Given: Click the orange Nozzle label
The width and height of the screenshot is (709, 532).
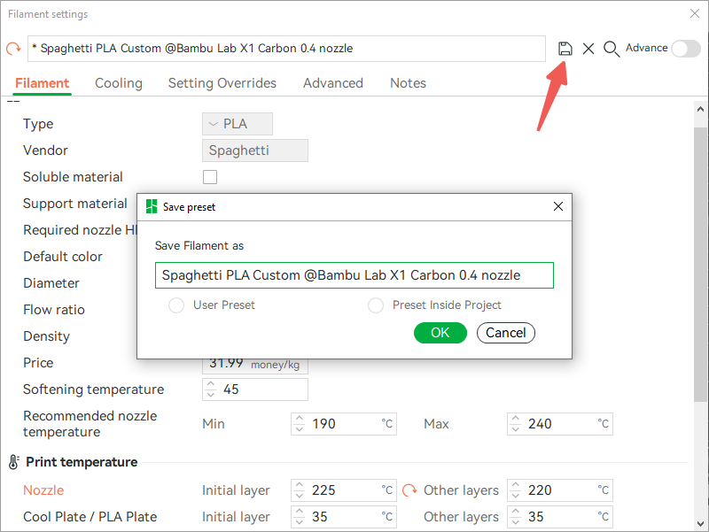Looking at the screenshot, I should tap(43, 490).
